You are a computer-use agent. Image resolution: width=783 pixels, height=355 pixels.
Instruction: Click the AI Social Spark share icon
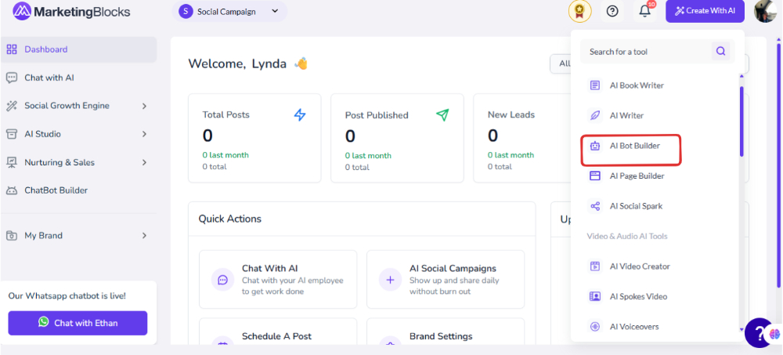pos(595,206)
